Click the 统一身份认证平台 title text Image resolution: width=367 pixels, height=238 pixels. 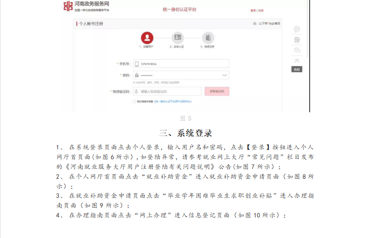(x=179, y=10)
